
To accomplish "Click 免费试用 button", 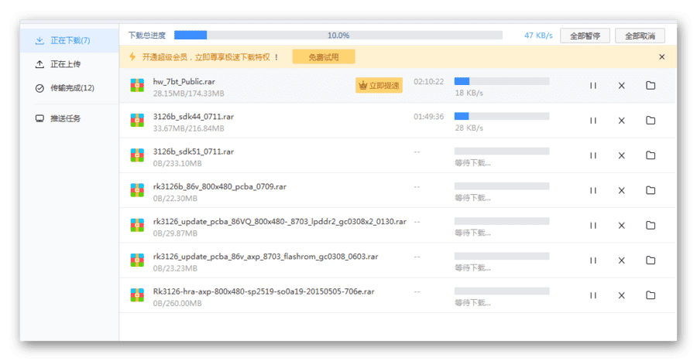I will pos(324,56).
